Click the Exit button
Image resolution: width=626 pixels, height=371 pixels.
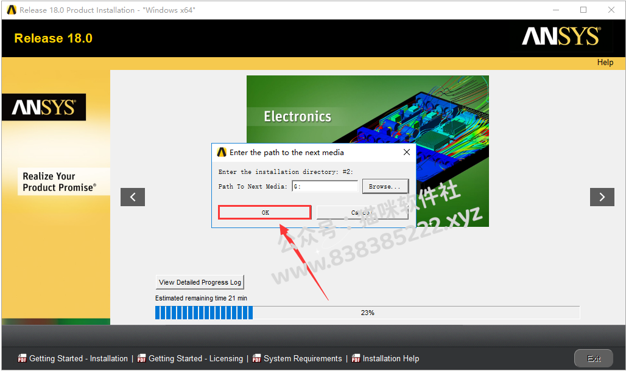tap(593, 359)
